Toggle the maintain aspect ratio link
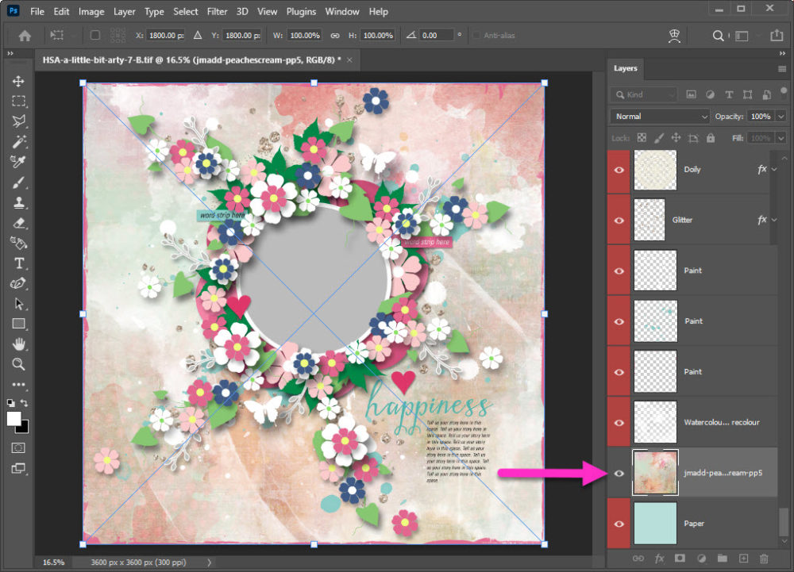The height and width of the screenshot is (572, 794). click(x=335, y=36)
